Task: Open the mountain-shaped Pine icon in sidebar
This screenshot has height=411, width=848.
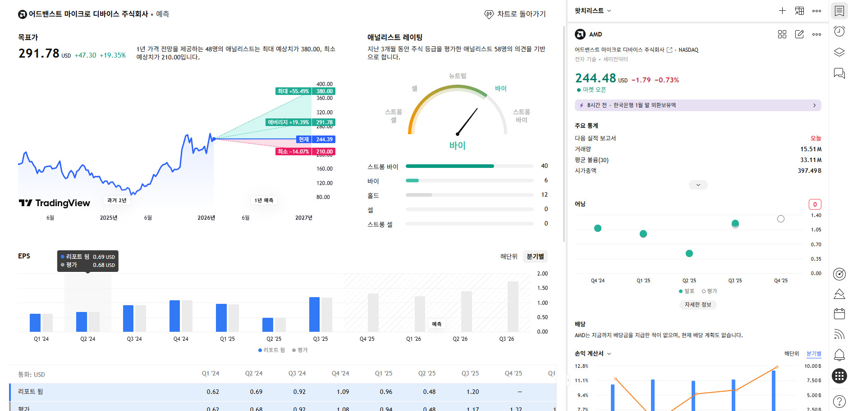Action: click(839, 294)
